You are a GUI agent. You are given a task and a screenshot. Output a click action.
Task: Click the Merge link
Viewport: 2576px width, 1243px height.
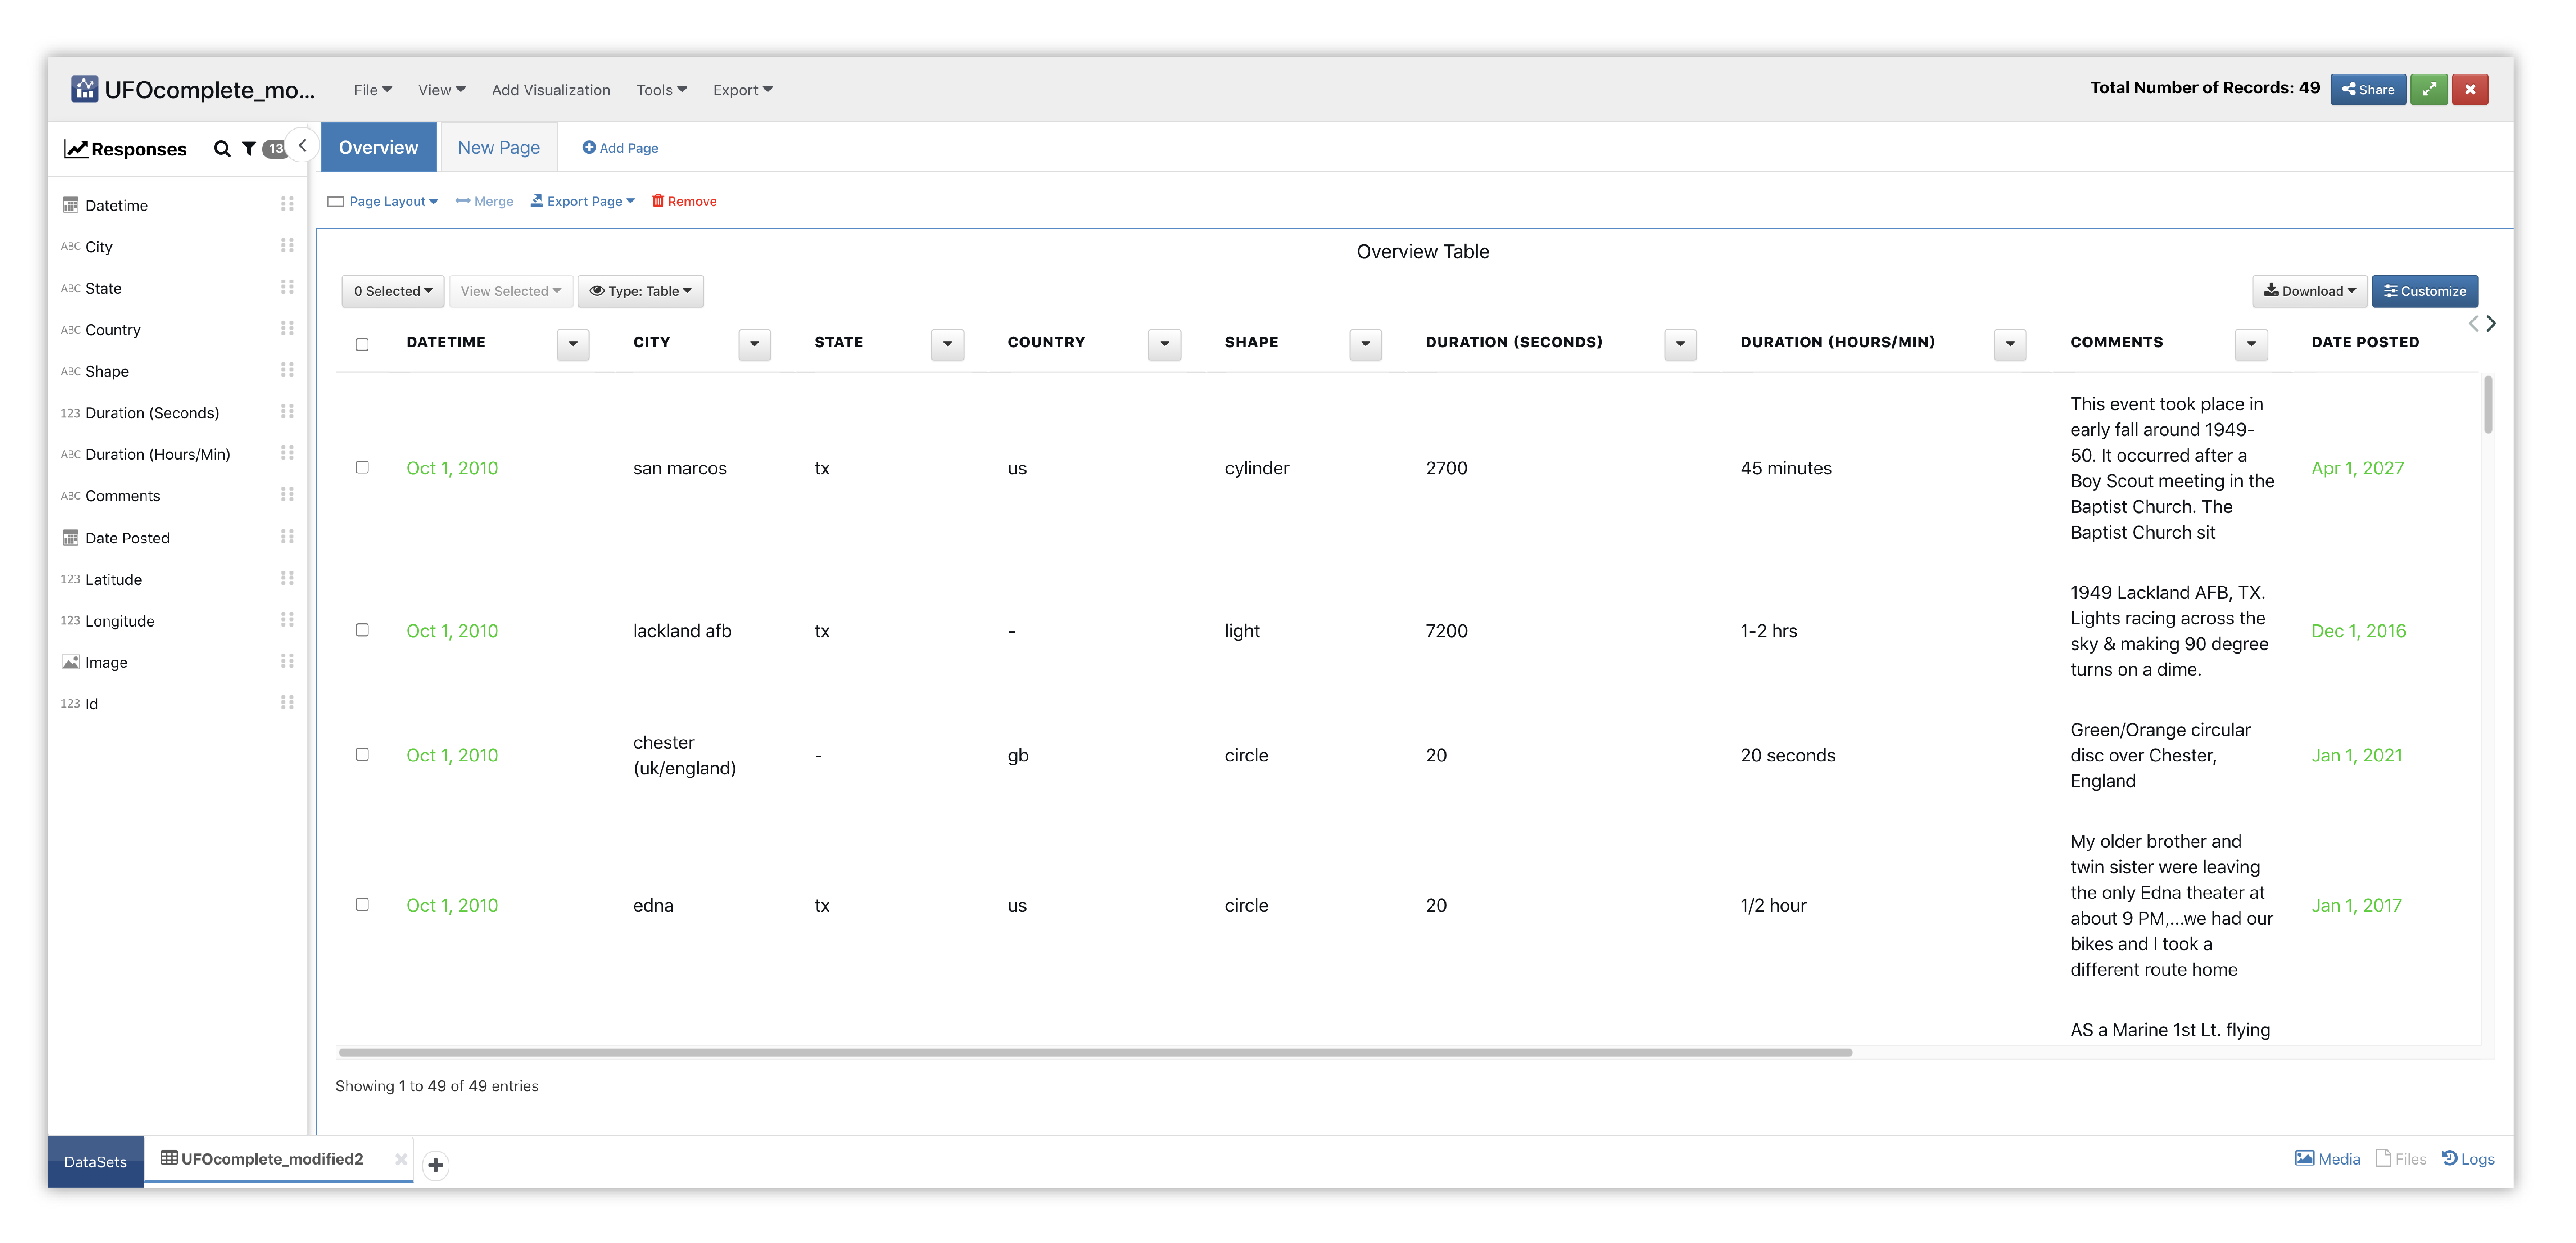[x=484, y=201]
